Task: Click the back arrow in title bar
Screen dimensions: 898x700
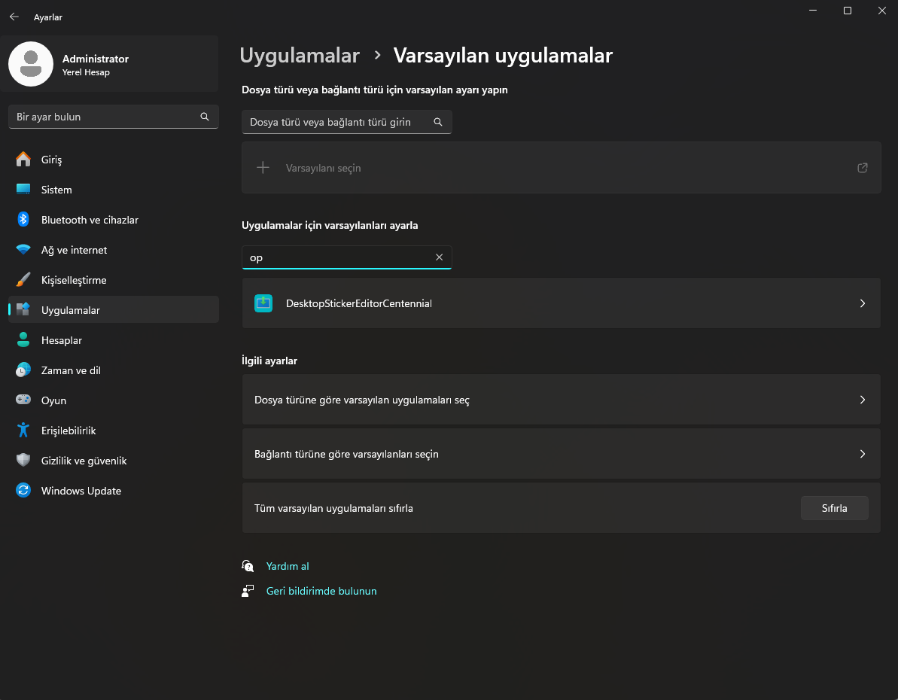Action: click(14, 17)
